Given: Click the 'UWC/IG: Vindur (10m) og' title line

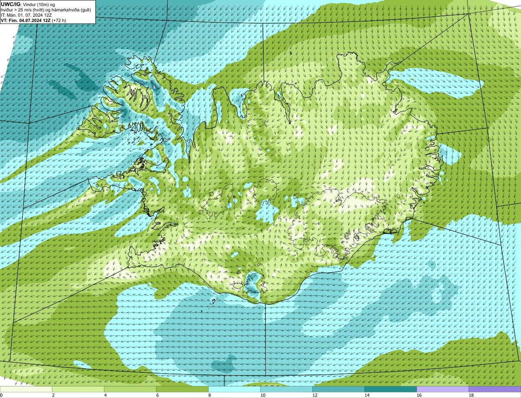Looking at the screenshot, I should [28, 4].
